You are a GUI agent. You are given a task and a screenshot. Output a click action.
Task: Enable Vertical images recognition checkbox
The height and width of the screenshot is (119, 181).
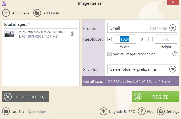(109, 54)
